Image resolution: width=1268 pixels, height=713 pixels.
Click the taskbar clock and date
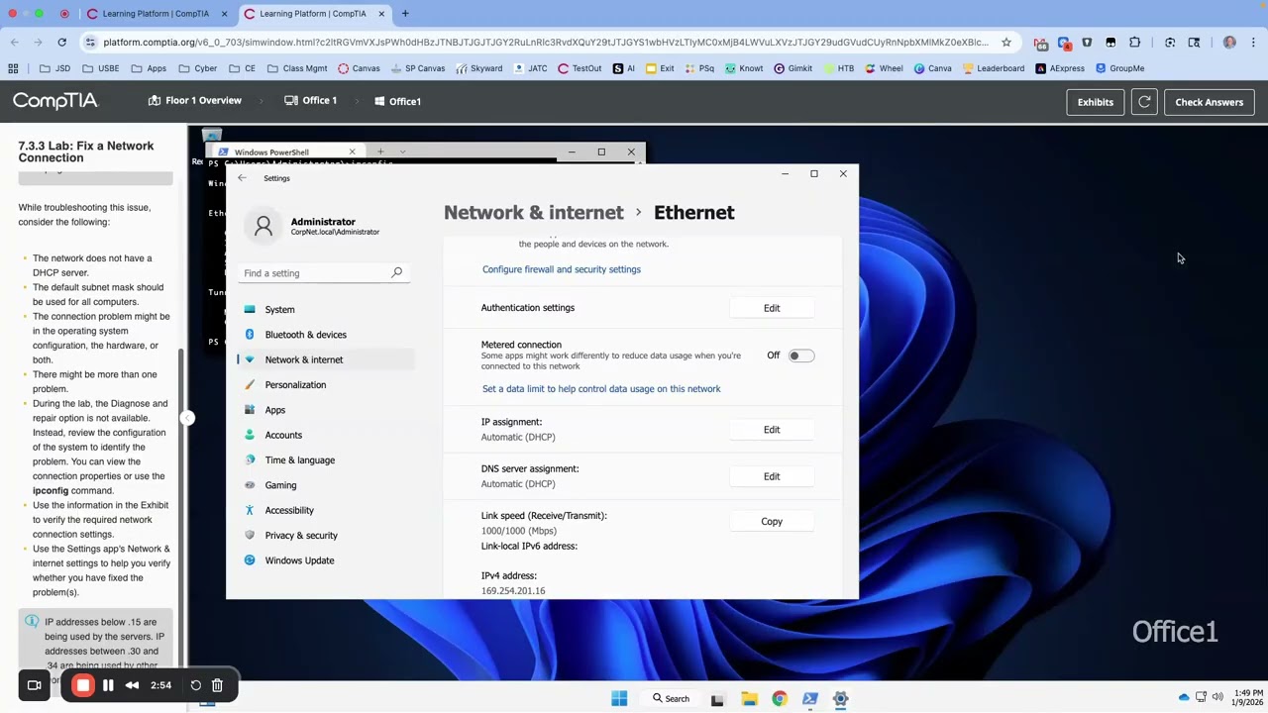[x=1247, y=697]
